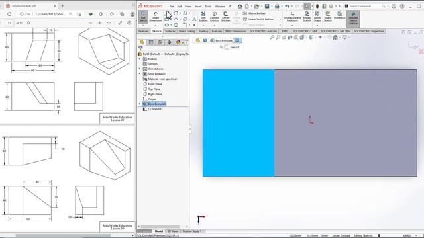Click the Repair Sketch tool
This screenshot has height=238, width=424.
pyautogui.click(x=307, y=17)
